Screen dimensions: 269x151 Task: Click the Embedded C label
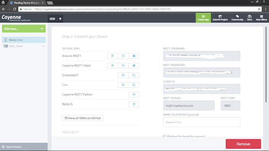coord(70,75)
